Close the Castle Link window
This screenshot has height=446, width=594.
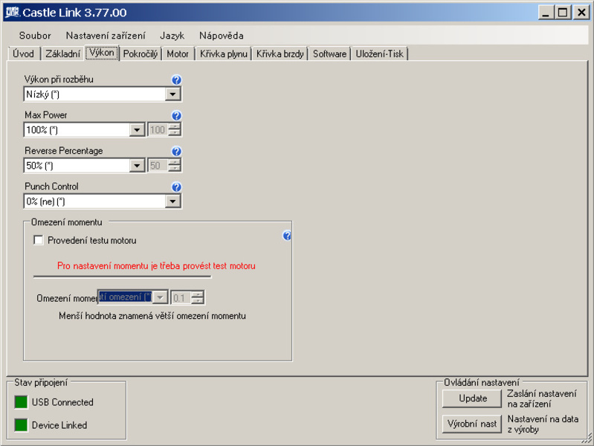click(x=581, y=13)
